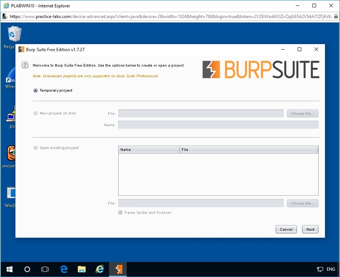This screenshot has height=277, width=340.
Task: Click the Cortana search circle
Action: click(27, 269)
